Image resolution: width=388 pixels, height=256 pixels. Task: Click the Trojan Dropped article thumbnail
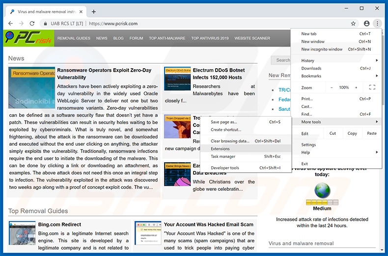point(177,126)
